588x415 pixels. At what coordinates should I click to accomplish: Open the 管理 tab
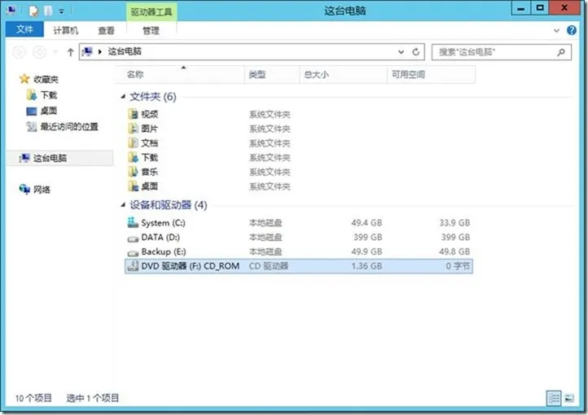point(151,30)
